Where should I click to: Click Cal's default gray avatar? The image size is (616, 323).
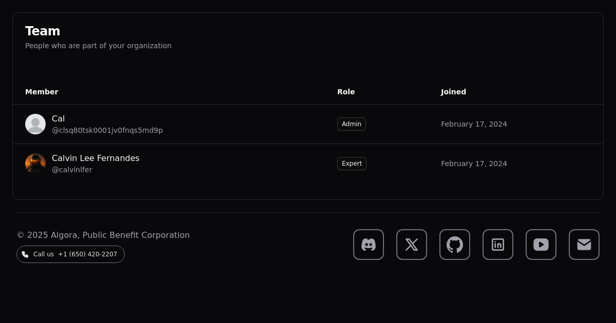pyautogui.click(x=35, y=124)
